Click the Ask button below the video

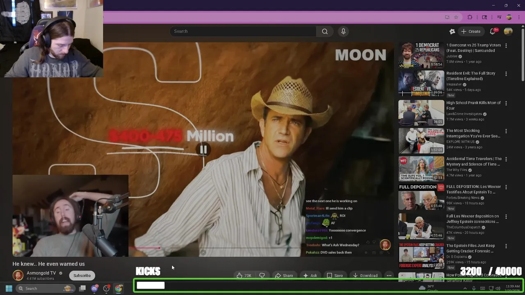click(x=310, y=276)
